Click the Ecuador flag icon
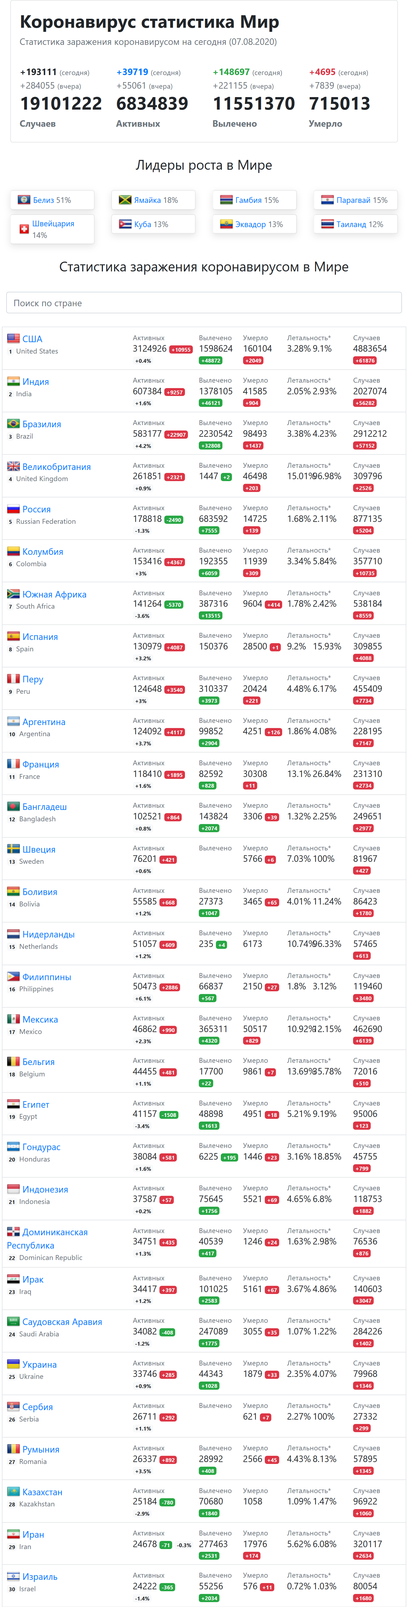409x1607 pixels. (x=226, y=223)
